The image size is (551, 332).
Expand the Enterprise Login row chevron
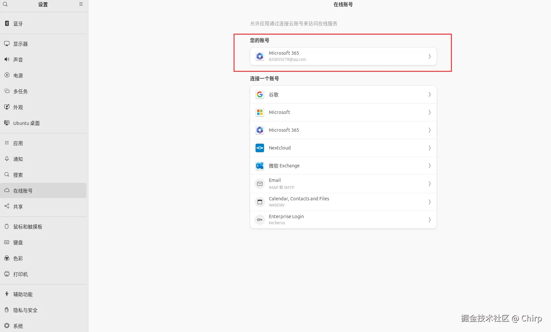click(430, 220)
